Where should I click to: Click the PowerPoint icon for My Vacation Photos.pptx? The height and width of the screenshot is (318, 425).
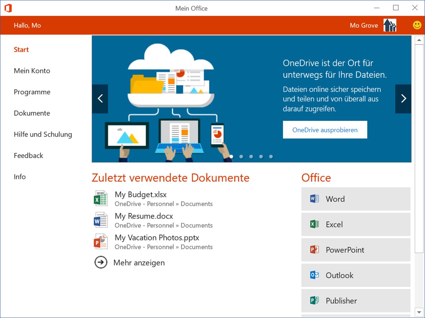(x=101, y=241)
